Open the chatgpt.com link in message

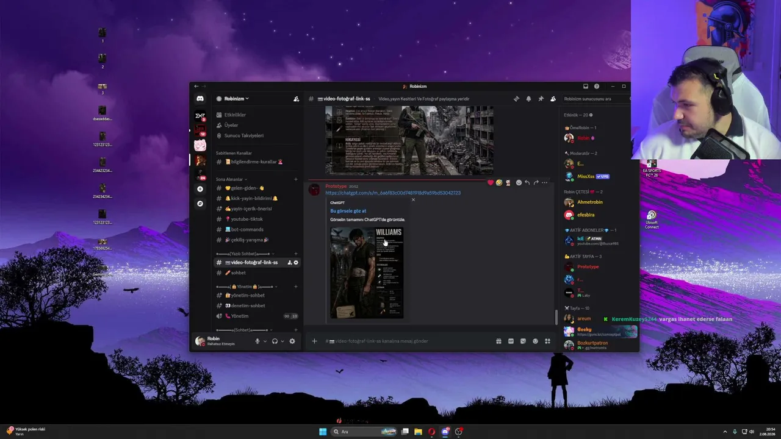point(393,193)
